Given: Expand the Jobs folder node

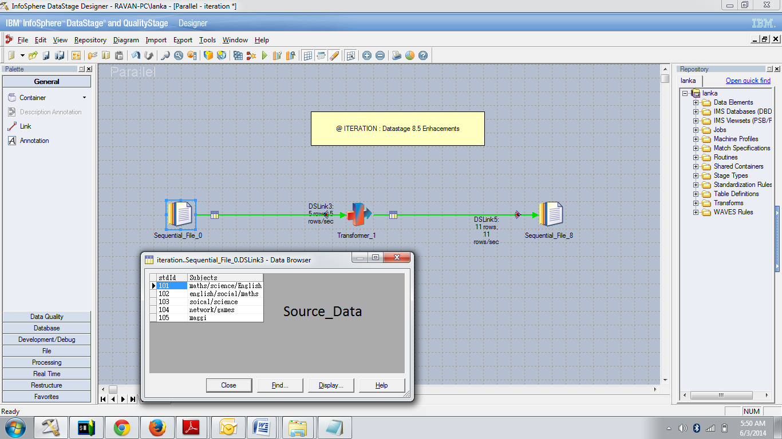Looking at the screenshot, I should (696, 130).
